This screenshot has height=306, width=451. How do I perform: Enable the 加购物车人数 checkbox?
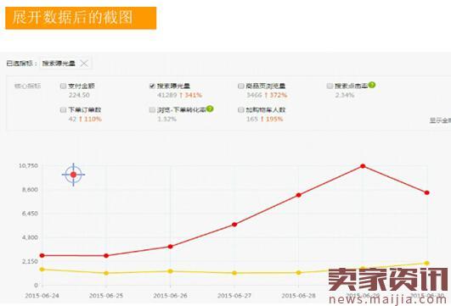tap(241, 110)
